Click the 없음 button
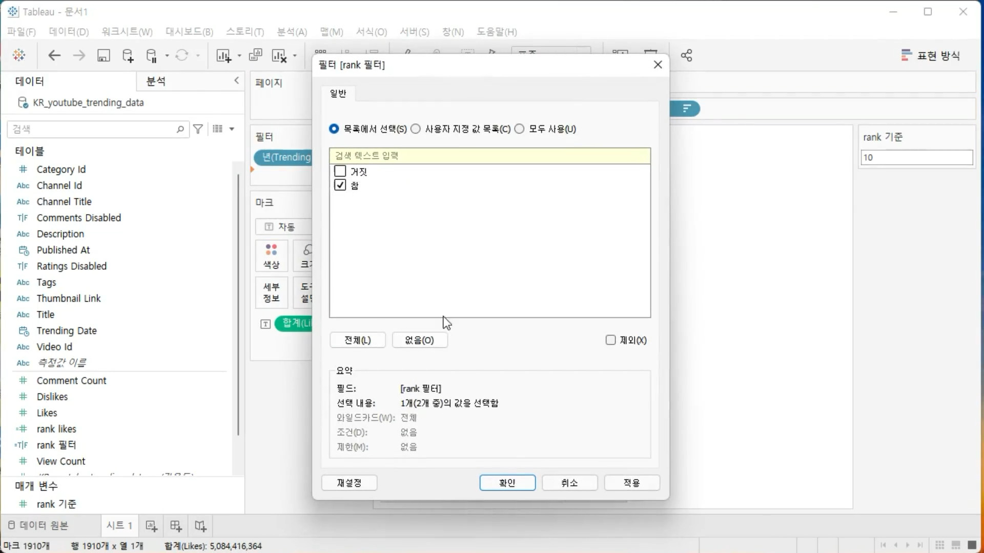The image size is (984, 553). [x=419, y=340]
